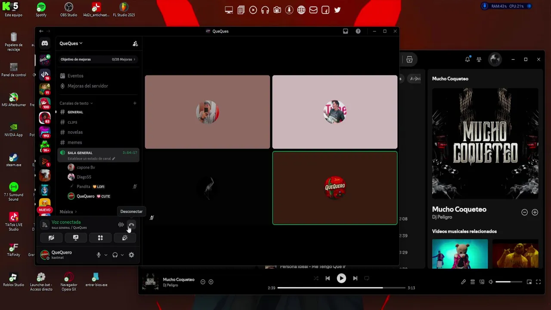Play the Spotify track
Screen dimensions: 551x310
(341, 278)
